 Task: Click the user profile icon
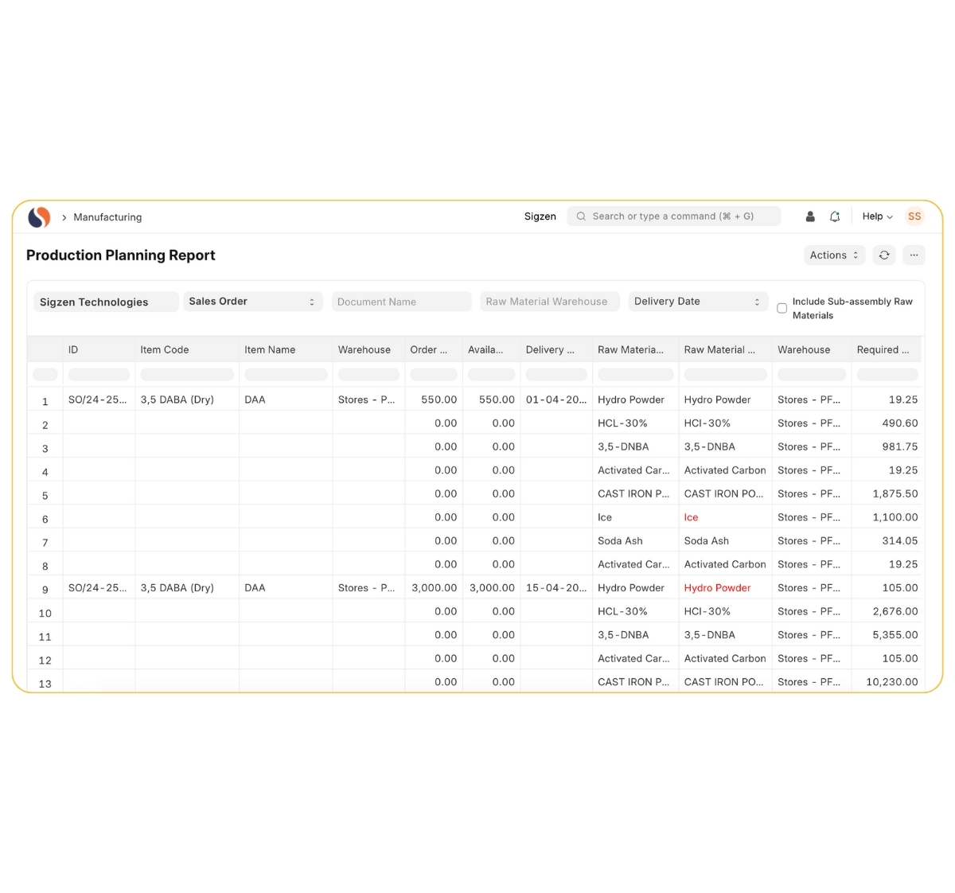click(x=810, y=216)
